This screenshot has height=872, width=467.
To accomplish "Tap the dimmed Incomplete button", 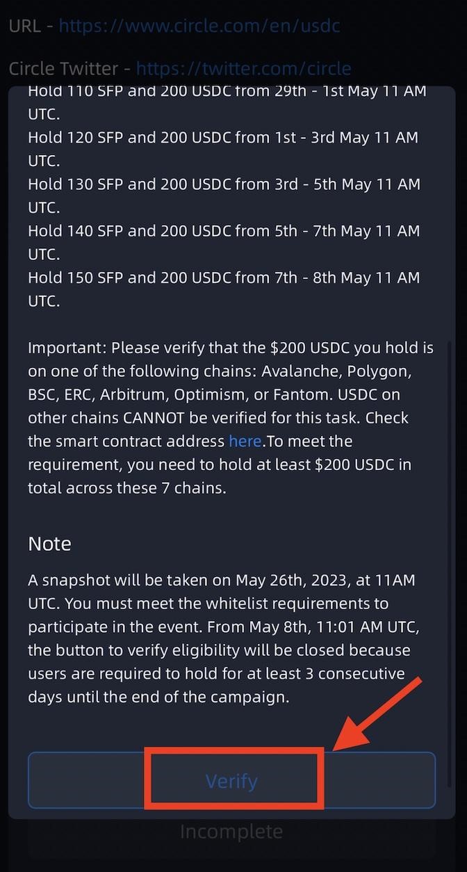I will [x=231, y=832].
